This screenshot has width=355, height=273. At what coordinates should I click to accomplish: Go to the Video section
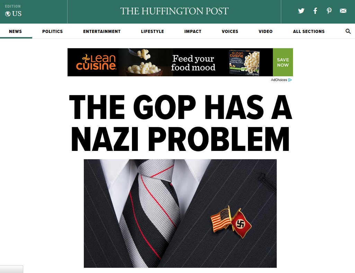[265, 31]
